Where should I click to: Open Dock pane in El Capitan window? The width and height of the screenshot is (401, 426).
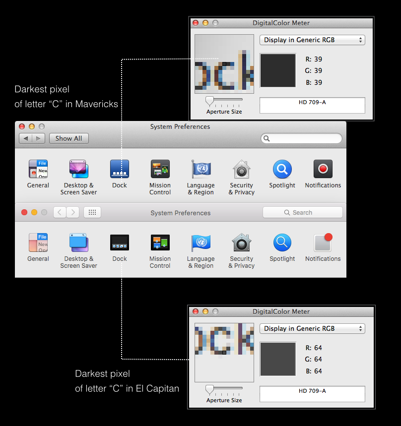(x=119, y=243)
